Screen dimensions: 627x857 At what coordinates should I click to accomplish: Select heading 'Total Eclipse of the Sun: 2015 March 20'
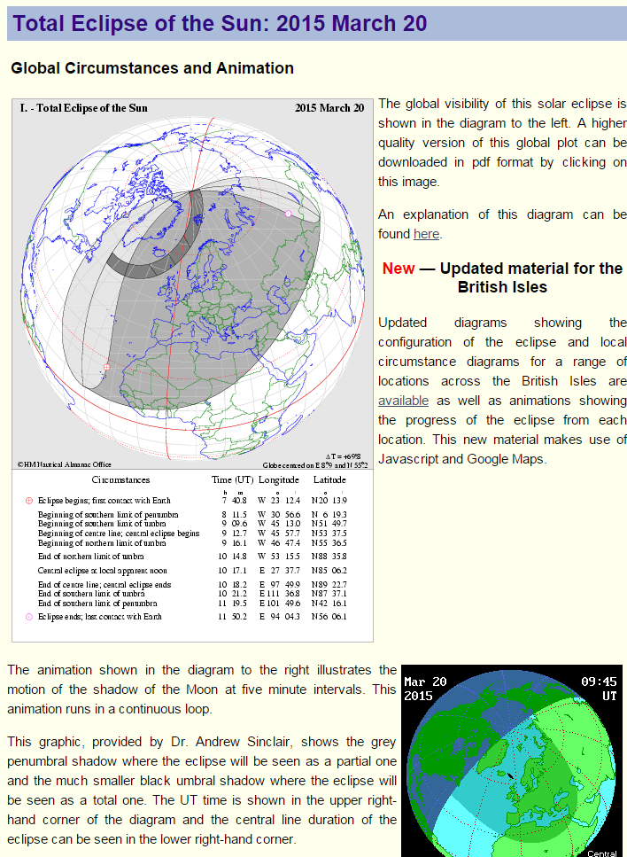coord(220,24)
